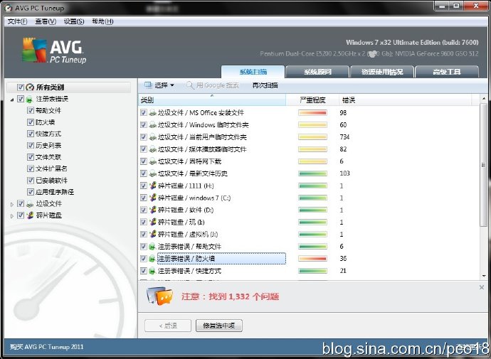Click the icon of row 注册表错误 / 防火墙
The image size is (491, 359).
click(152, 259)
